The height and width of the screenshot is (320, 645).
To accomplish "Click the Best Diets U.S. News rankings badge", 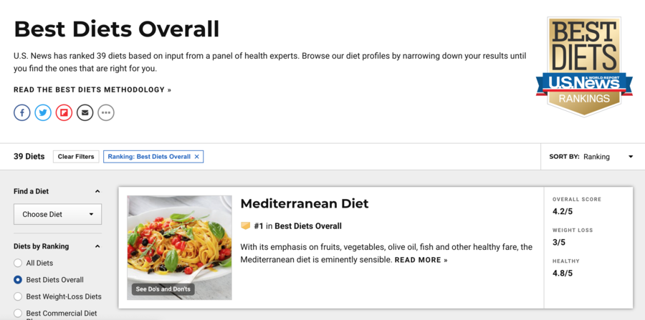I will point(584,67).
